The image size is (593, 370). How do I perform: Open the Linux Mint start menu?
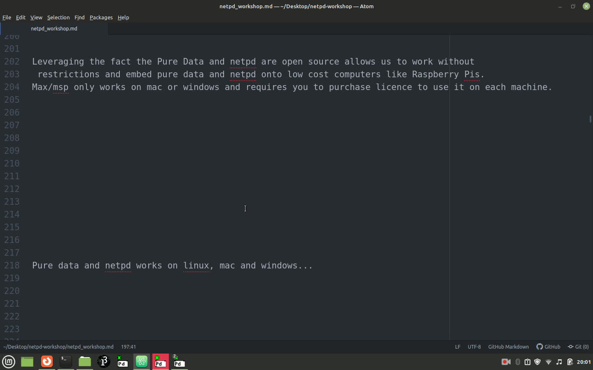(x=9, y=362)
